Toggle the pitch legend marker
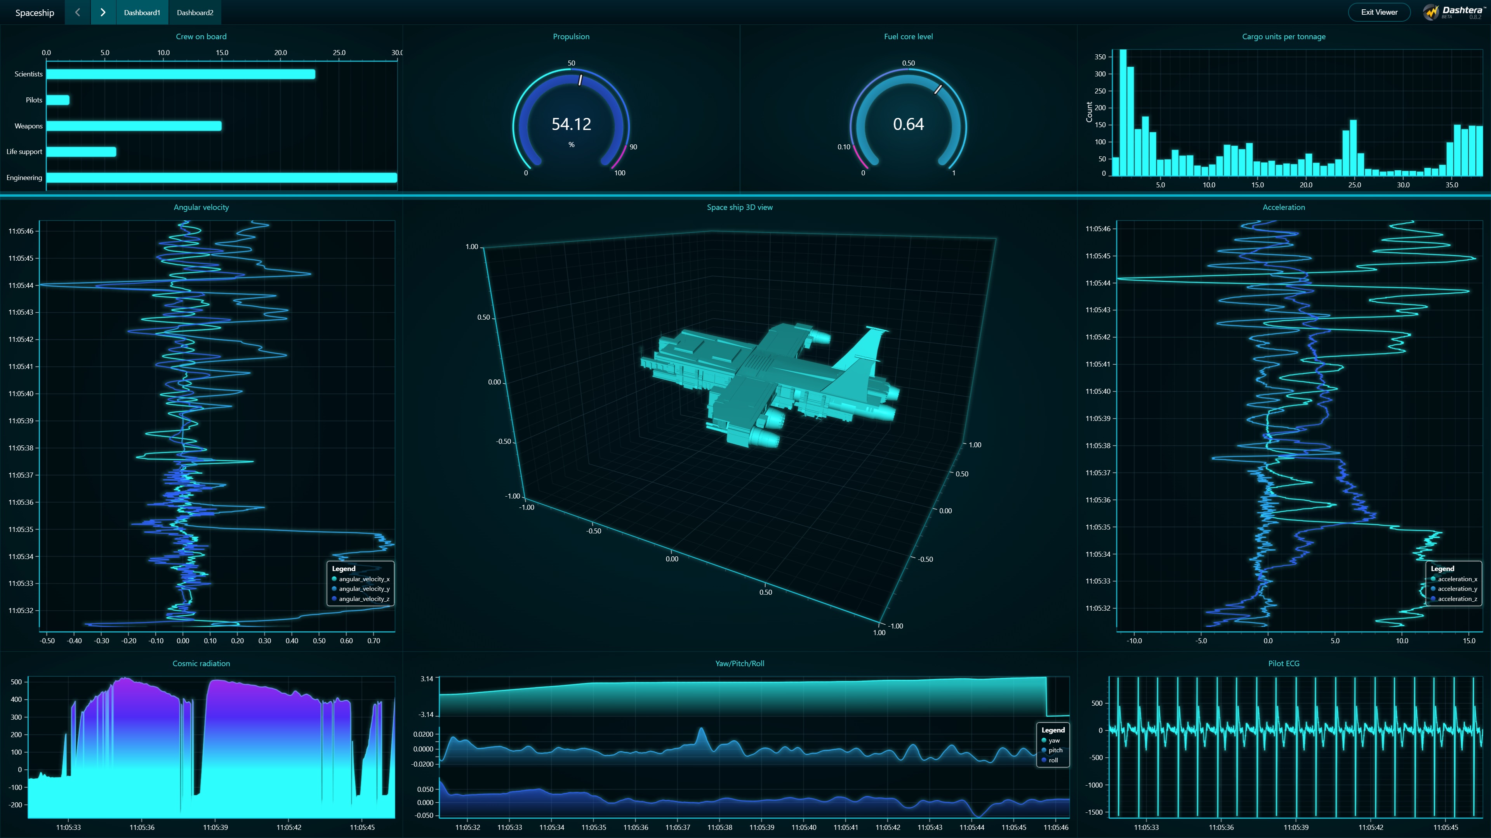1491x838 pixels. click(x=1044, y=750)
